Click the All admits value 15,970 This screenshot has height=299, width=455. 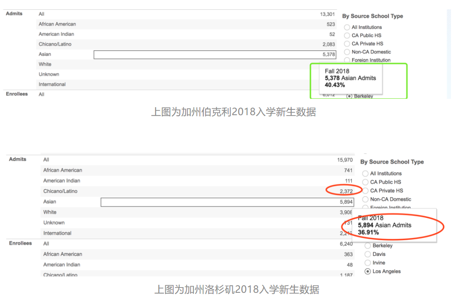pos(345,160)
